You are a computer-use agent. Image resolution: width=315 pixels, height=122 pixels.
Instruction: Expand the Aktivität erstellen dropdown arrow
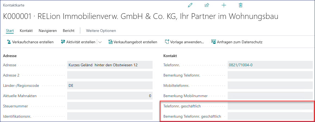click(100, 42)
